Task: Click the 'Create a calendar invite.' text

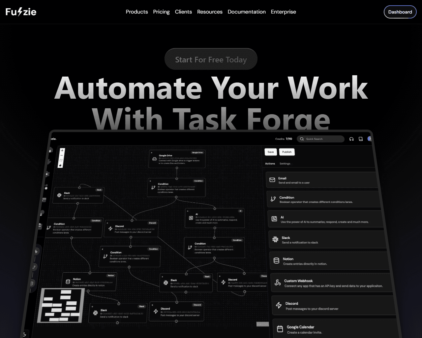Action: [x=304, y=333]
